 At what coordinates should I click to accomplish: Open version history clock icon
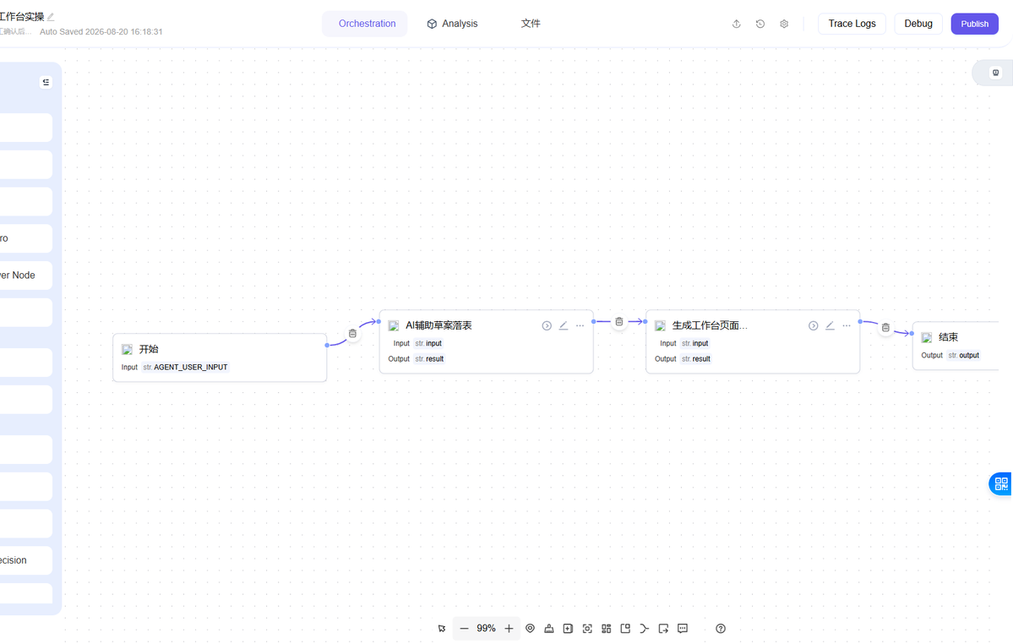(x=760, y=24)
